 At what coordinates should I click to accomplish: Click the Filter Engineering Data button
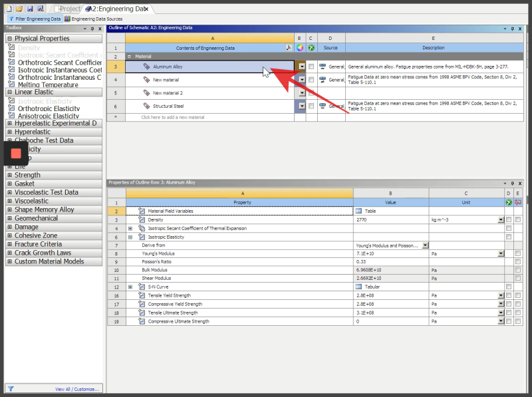coord(35,19)
